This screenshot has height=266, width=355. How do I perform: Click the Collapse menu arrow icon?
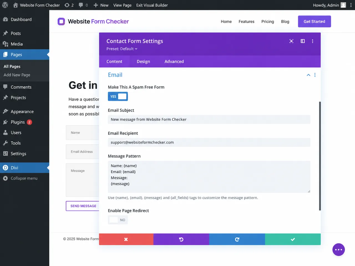coord(5,178)
